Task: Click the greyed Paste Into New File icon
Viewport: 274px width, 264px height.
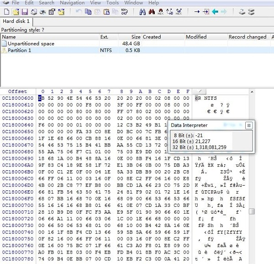Action: [115, 12]
